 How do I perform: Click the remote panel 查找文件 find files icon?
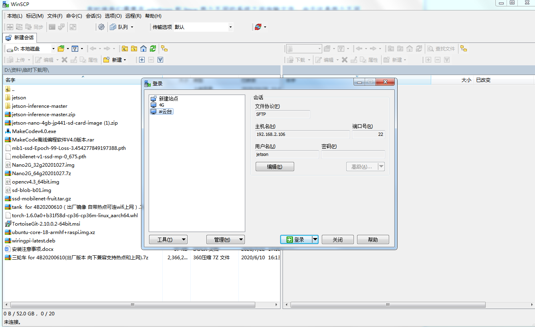pyautogui.click(x=441, y=48)
